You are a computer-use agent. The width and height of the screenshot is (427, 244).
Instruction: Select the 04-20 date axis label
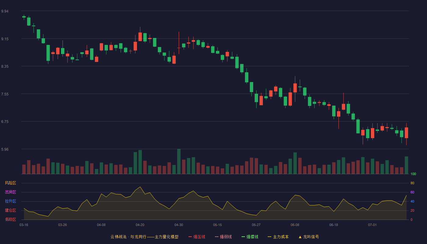tap(140, 225)
